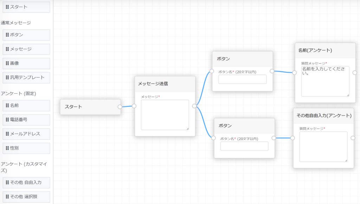Click grip icon beside 性別 item
This screenshot has width=360, height=204.
pyautogui.click(x=7, y=148)
